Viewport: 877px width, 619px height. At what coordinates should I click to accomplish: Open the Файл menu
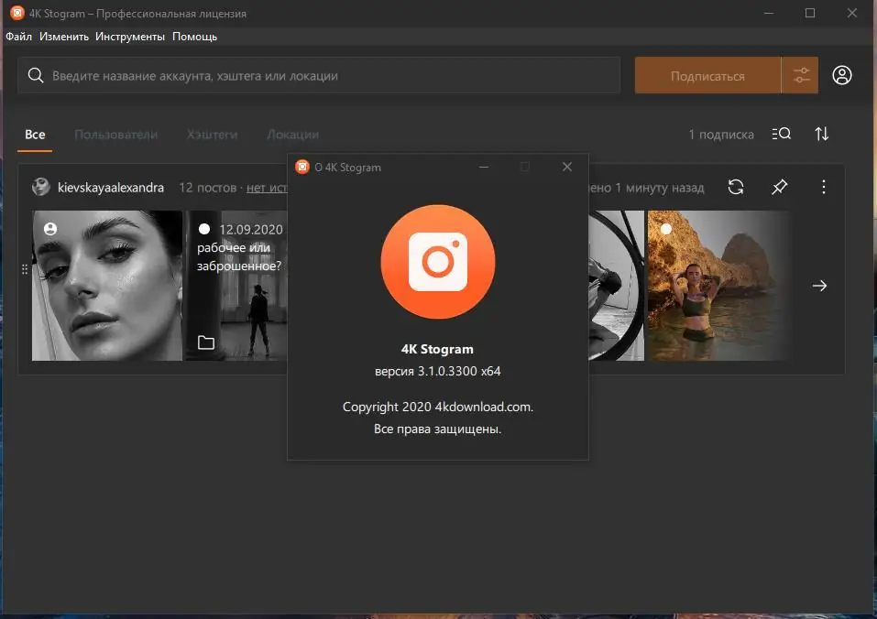pos(18,37)
